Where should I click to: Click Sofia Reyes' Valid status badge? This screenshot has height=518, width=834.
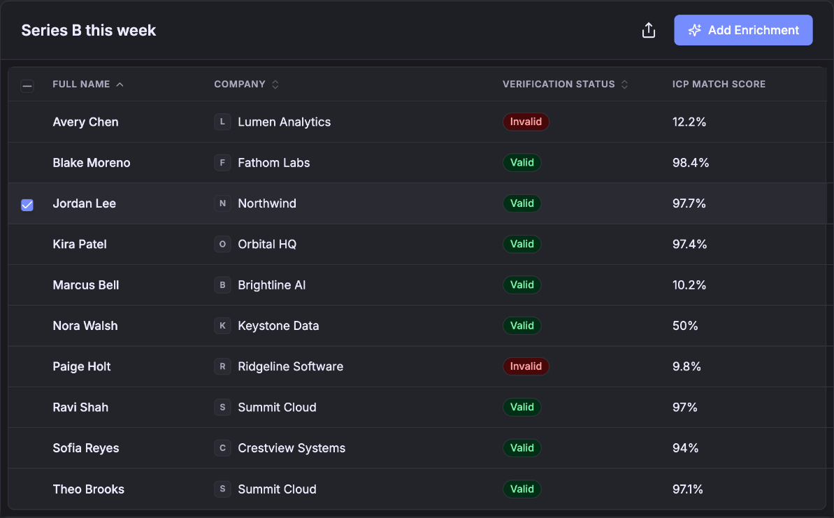click(x=522, y=448)
